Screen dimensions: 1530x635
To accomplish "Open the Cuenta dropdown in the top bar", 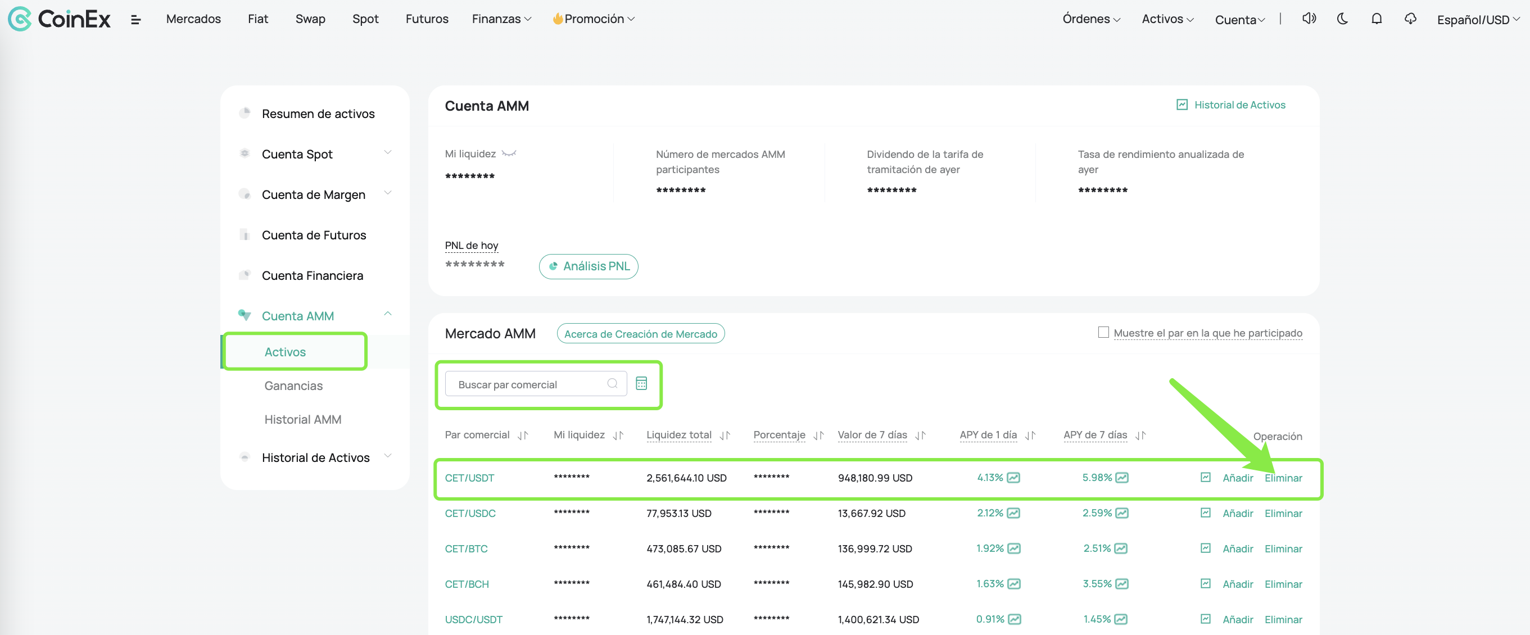I will (1239, 20).
